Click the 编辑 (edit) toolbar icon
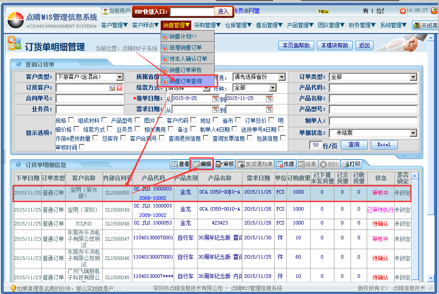Viewport: 439px width, 294px height. point(202,164)
